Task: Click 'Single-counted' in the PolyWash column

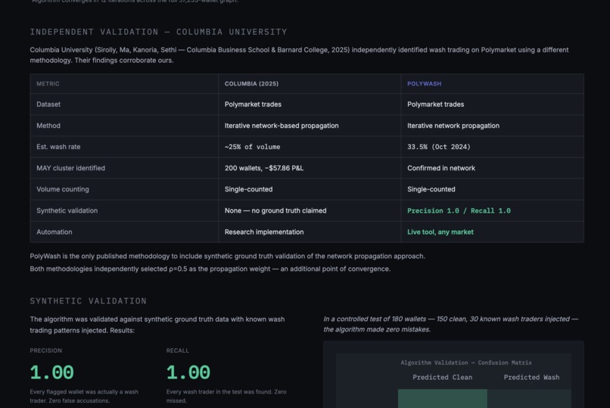Action: [431, 189]
